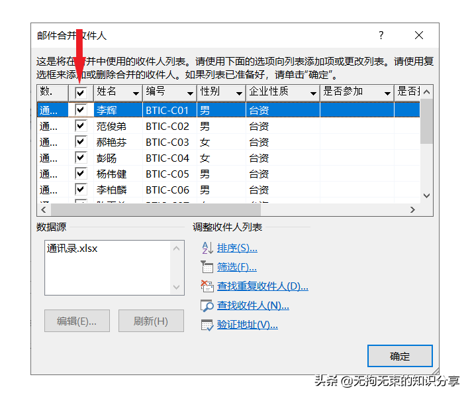Uncheck the checkbox for 李辉

[x=81, y=109]
